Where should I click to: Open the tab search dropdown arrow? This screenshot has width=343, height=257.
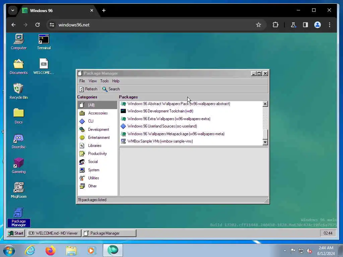pyautogui.click(x=13, y=10)
